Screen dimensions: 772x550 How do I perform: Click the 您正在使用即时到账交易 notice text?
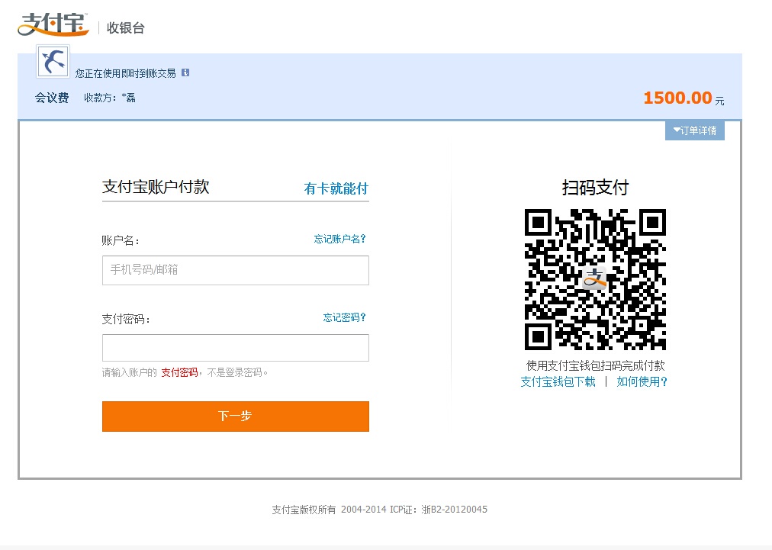125,73
